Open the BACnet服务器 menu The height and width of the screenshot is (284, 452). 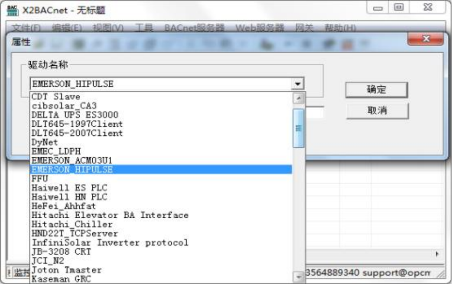click(195, 28)
